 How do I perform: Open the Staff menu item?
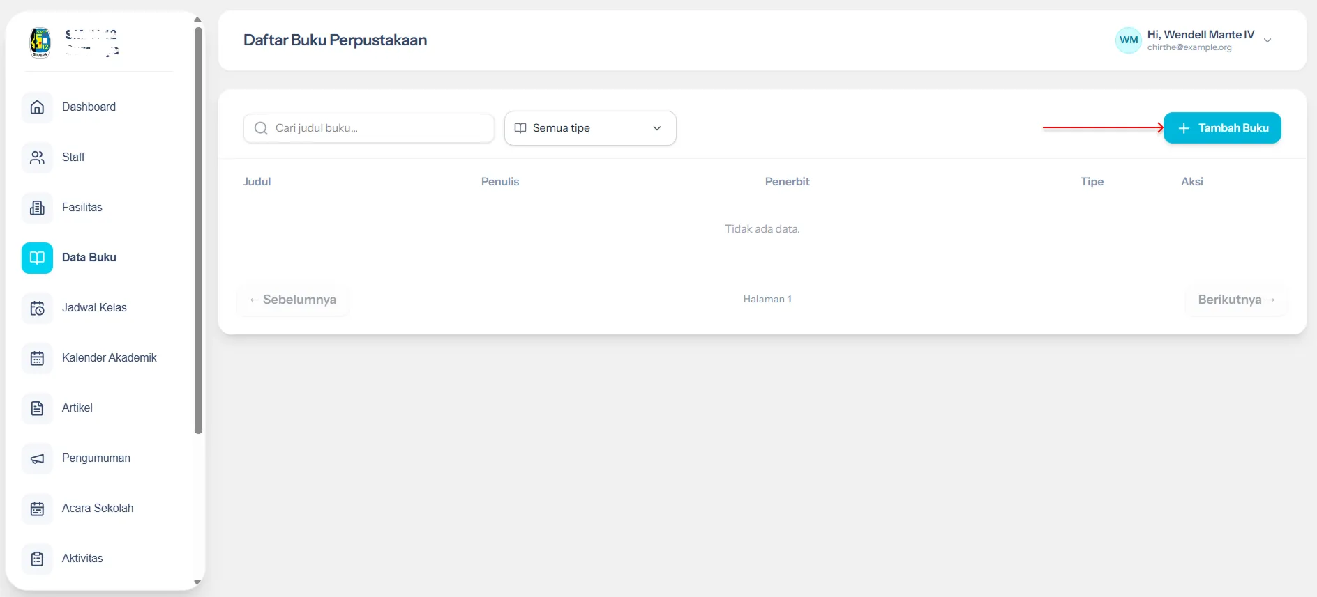pos(73,157)
